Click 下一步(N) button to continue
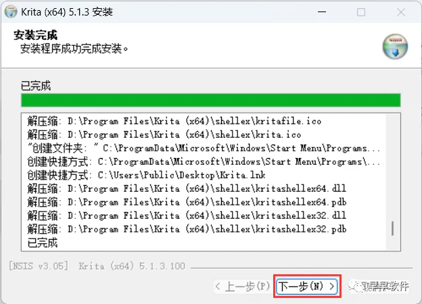Screen dimensions: 422x304 click(307, 286)
